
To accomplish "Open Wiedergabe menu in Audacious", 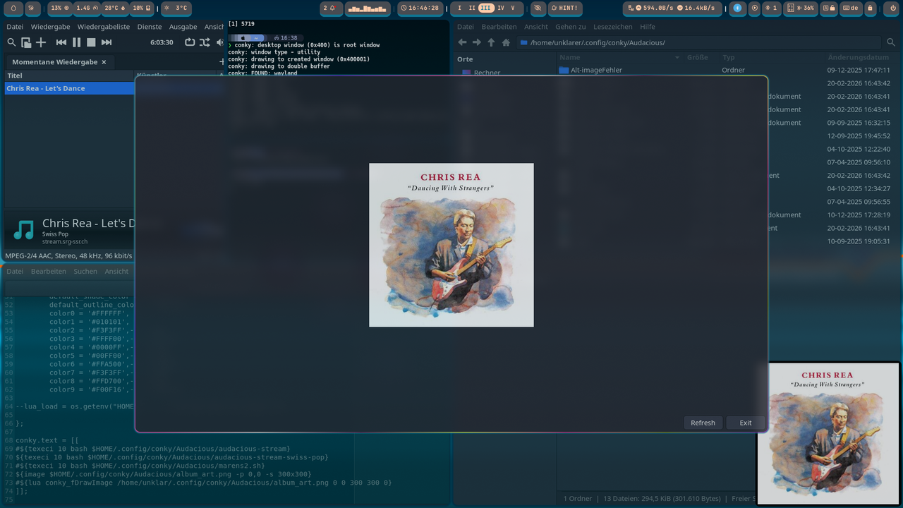I will (50, 27).
